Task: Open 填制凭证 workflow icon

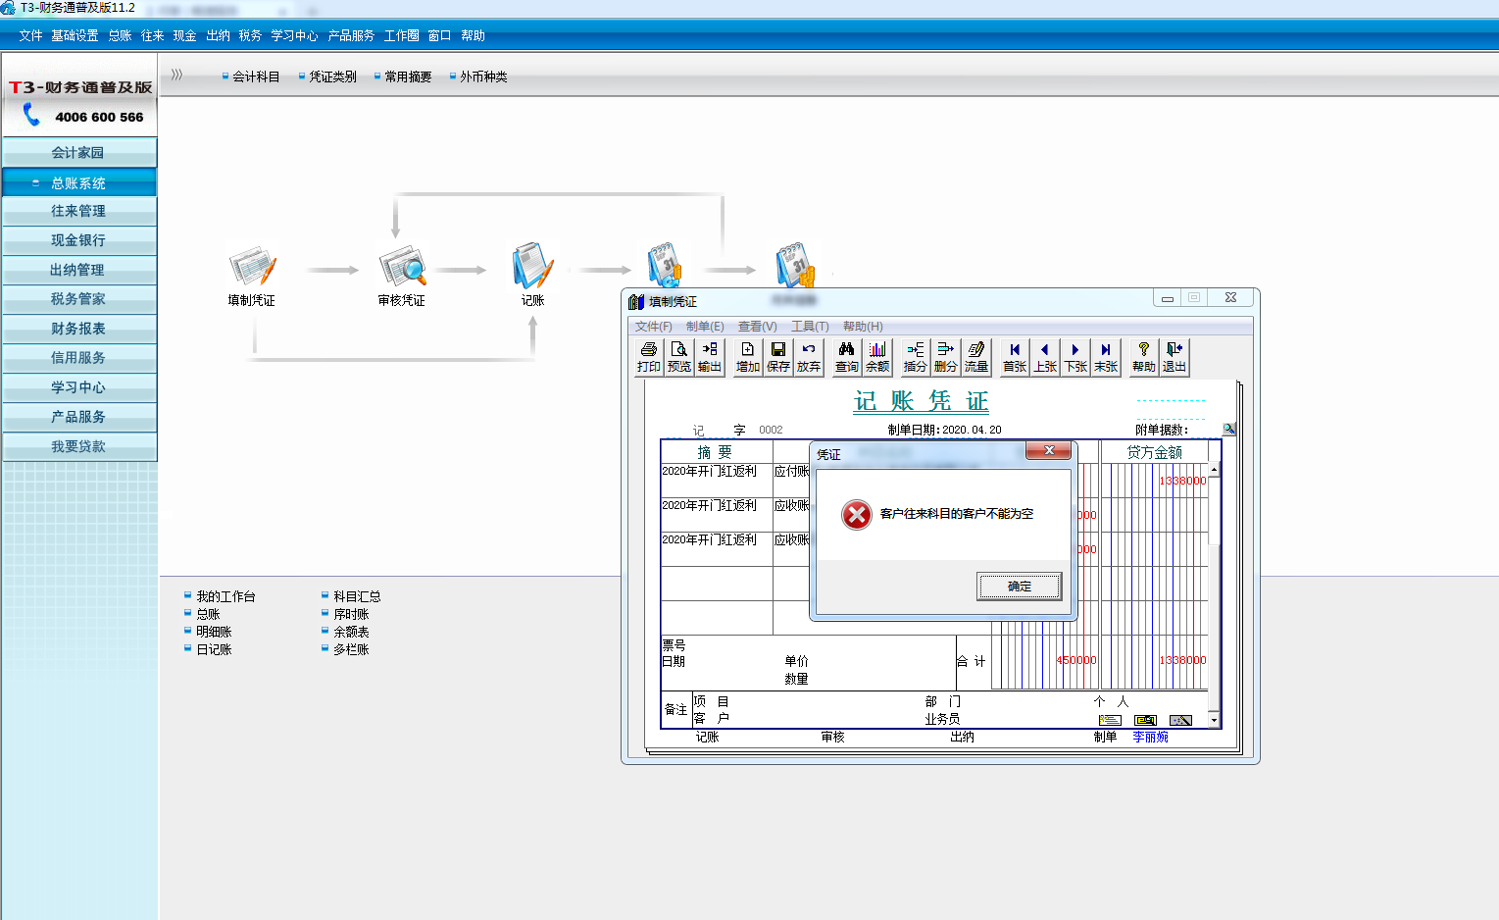Action: coord(252,276)
